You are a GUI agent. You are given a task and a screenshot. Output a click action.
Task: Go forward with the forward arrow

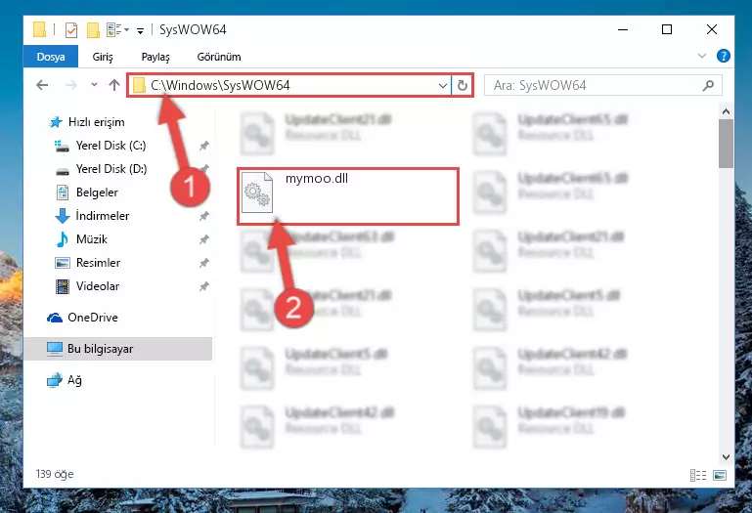pyautogui.click(x=71, y=85)
